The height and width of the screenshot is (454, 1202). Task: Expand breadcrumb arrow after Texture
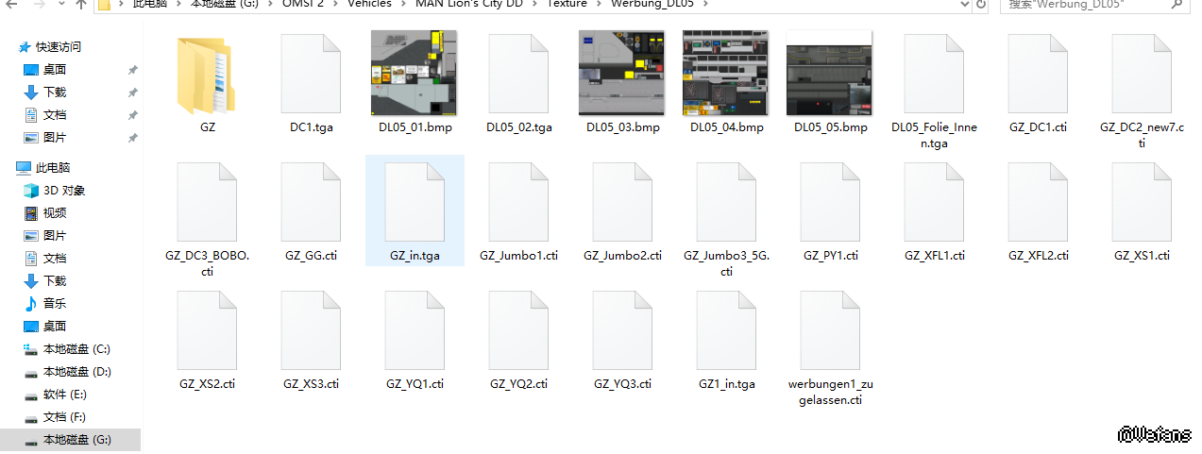coord(599,4)
